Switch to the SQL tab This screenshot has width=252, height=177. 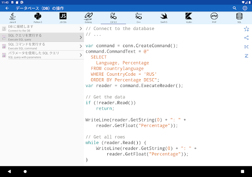tap(239, 18)
